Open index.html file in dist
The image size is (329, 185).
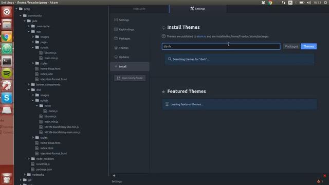tap(47, 149)
